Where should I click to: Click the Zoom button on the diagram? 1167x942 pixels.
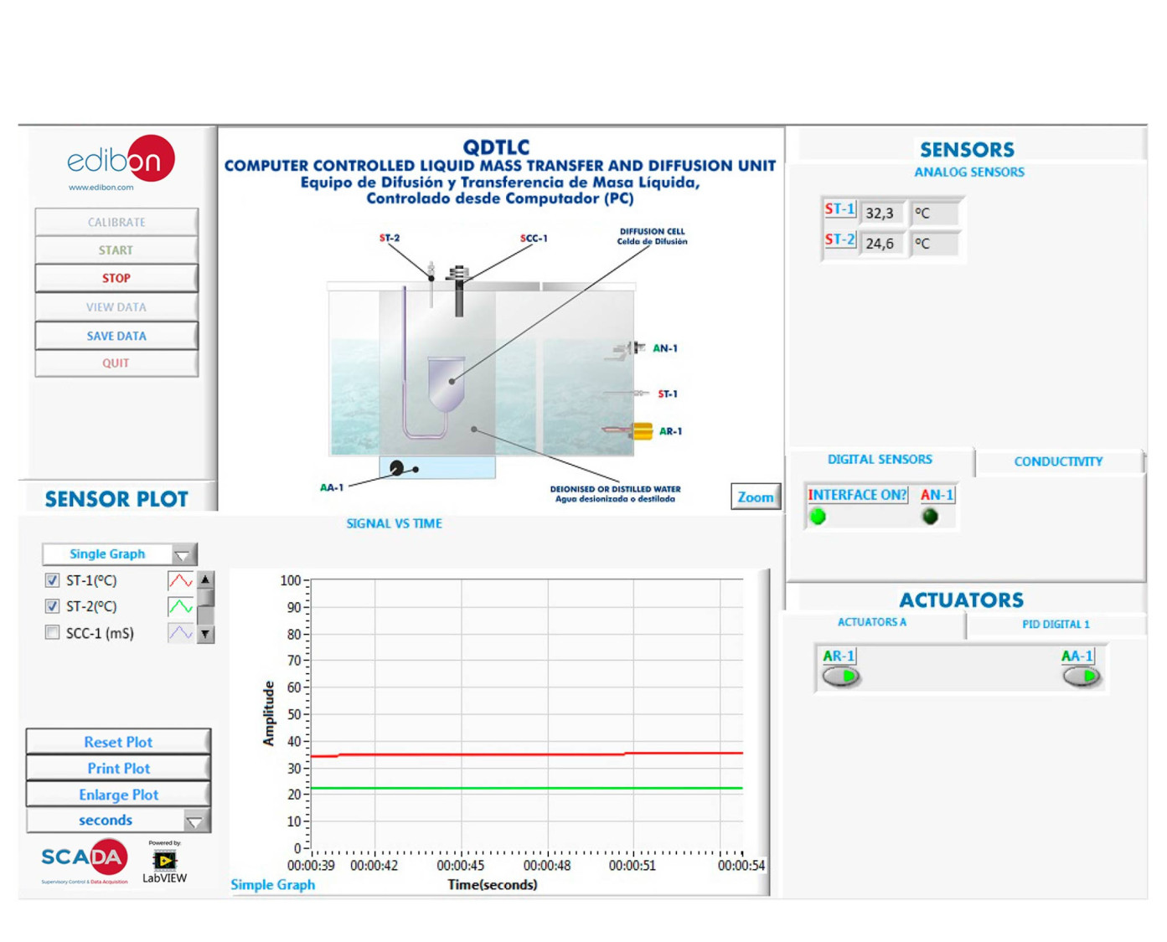(x=756, y=497)
